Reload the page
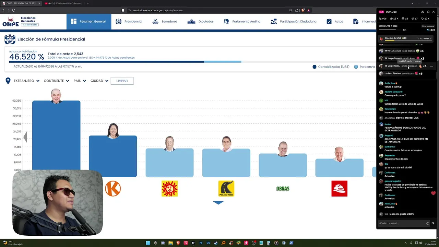This screenshot has height=247, width=439. pyautogui.click(x=14, y=10)
